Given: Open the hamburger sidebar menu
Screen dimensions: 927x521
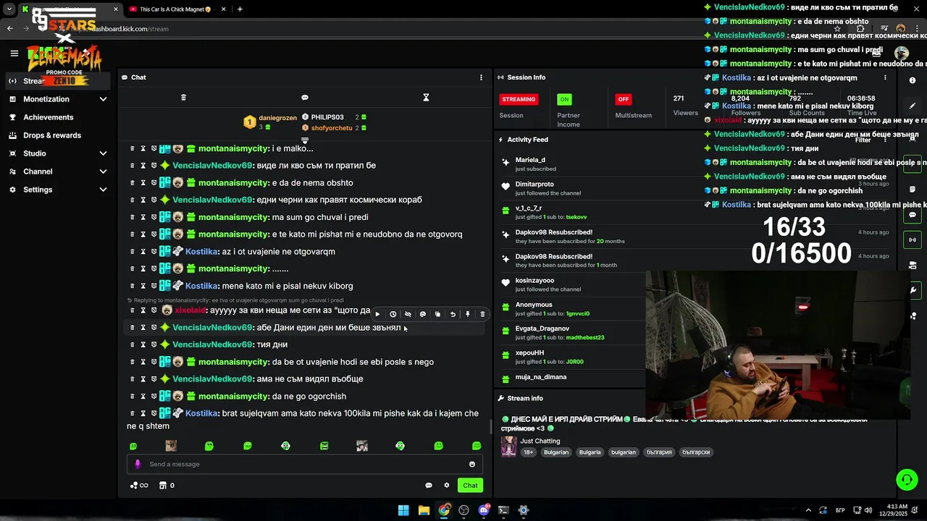Looking at the screenshot, I should click(14, 53).
